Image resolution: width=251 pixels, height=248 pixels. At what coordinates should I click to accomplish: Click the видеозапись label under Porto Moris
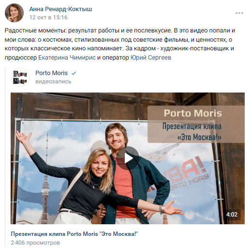tap(53, 81)
